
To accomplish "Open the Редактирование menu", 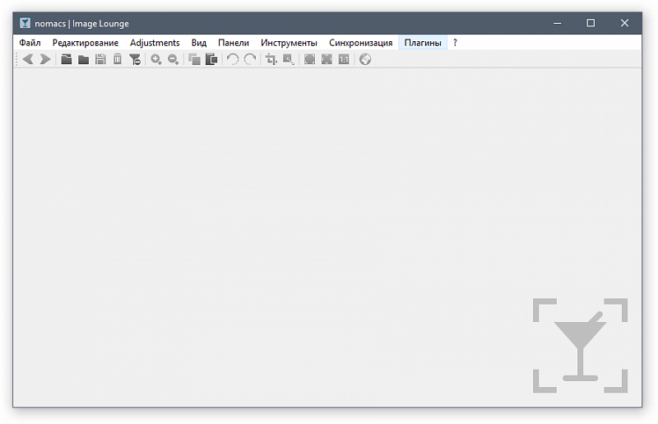I will click(x=86, y=43).
